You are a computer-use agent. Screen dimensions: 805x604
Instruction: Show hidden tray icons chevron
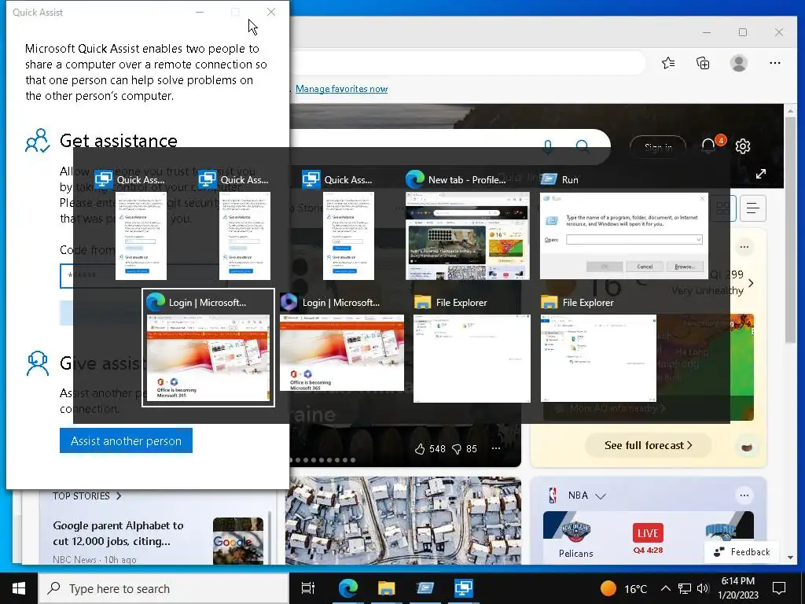click(665, 588)
